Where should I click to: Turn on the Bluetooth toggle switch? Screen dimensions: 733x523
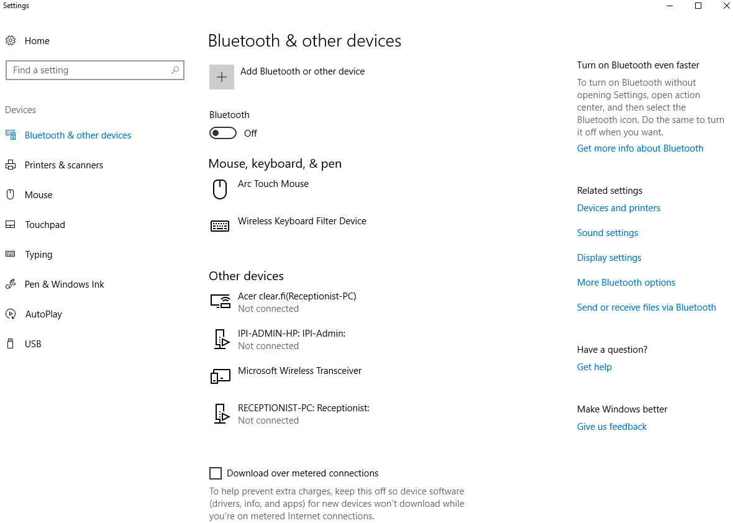click(x=223, y=133)
